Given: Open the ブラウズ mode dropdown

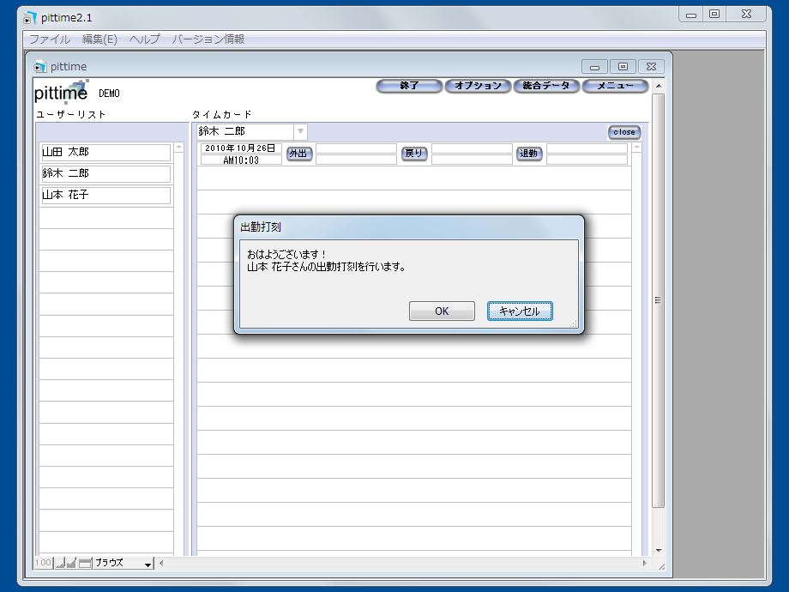Looking at the screenshot, I should pyautogui.click(x=123, y=563).
